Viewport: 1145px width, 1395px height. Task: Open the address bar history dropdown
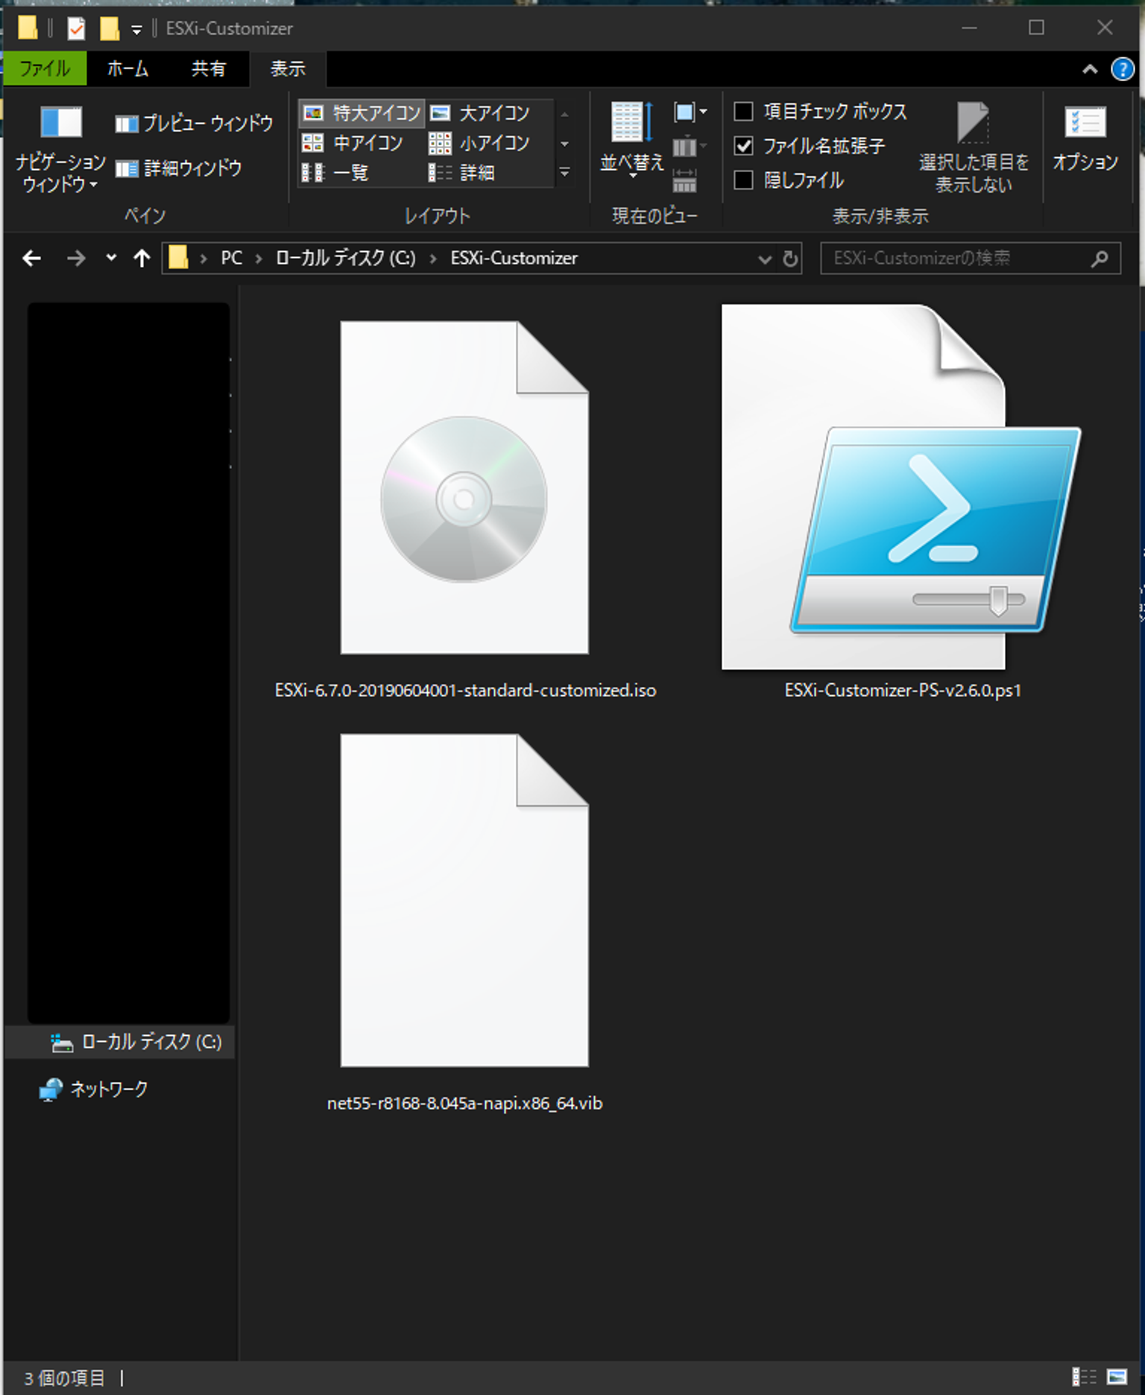click(x=764, y=259)
